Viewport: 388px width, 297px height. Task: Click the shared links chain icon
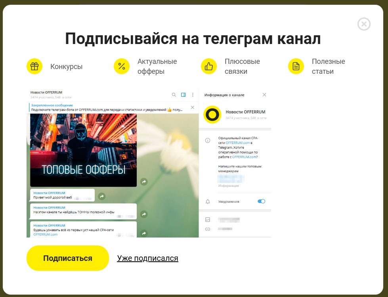[208, 229]
